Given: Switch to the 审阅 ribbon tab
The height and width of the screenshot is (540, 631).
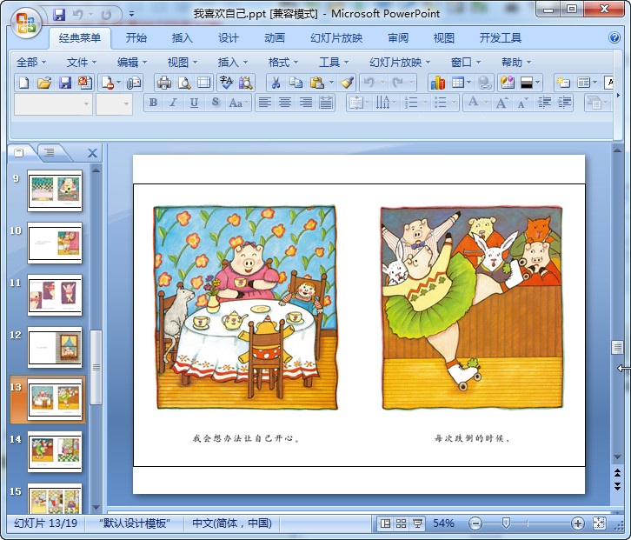Looking at the screenshot, I should coord(398,38).
